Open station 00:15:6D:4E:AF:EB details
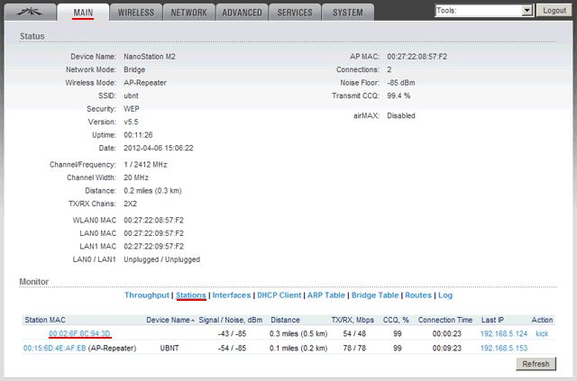The height and width of the screenshot is (381, 577). pos(54,348)
